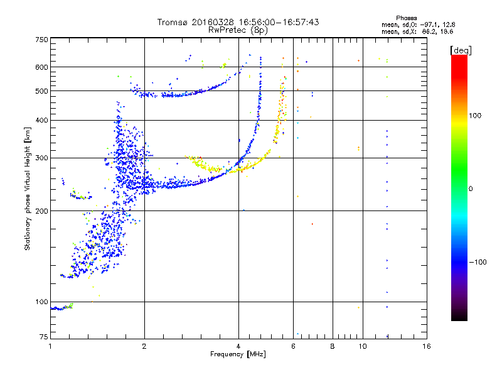502x377 pixels.
Task: Click the x-axis tick label '16'
Action: click(x=427, y=346)
